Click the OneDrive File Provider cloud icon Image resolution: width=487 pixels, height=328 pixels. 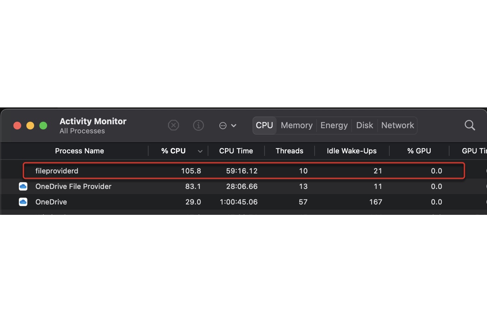(23, 187)
